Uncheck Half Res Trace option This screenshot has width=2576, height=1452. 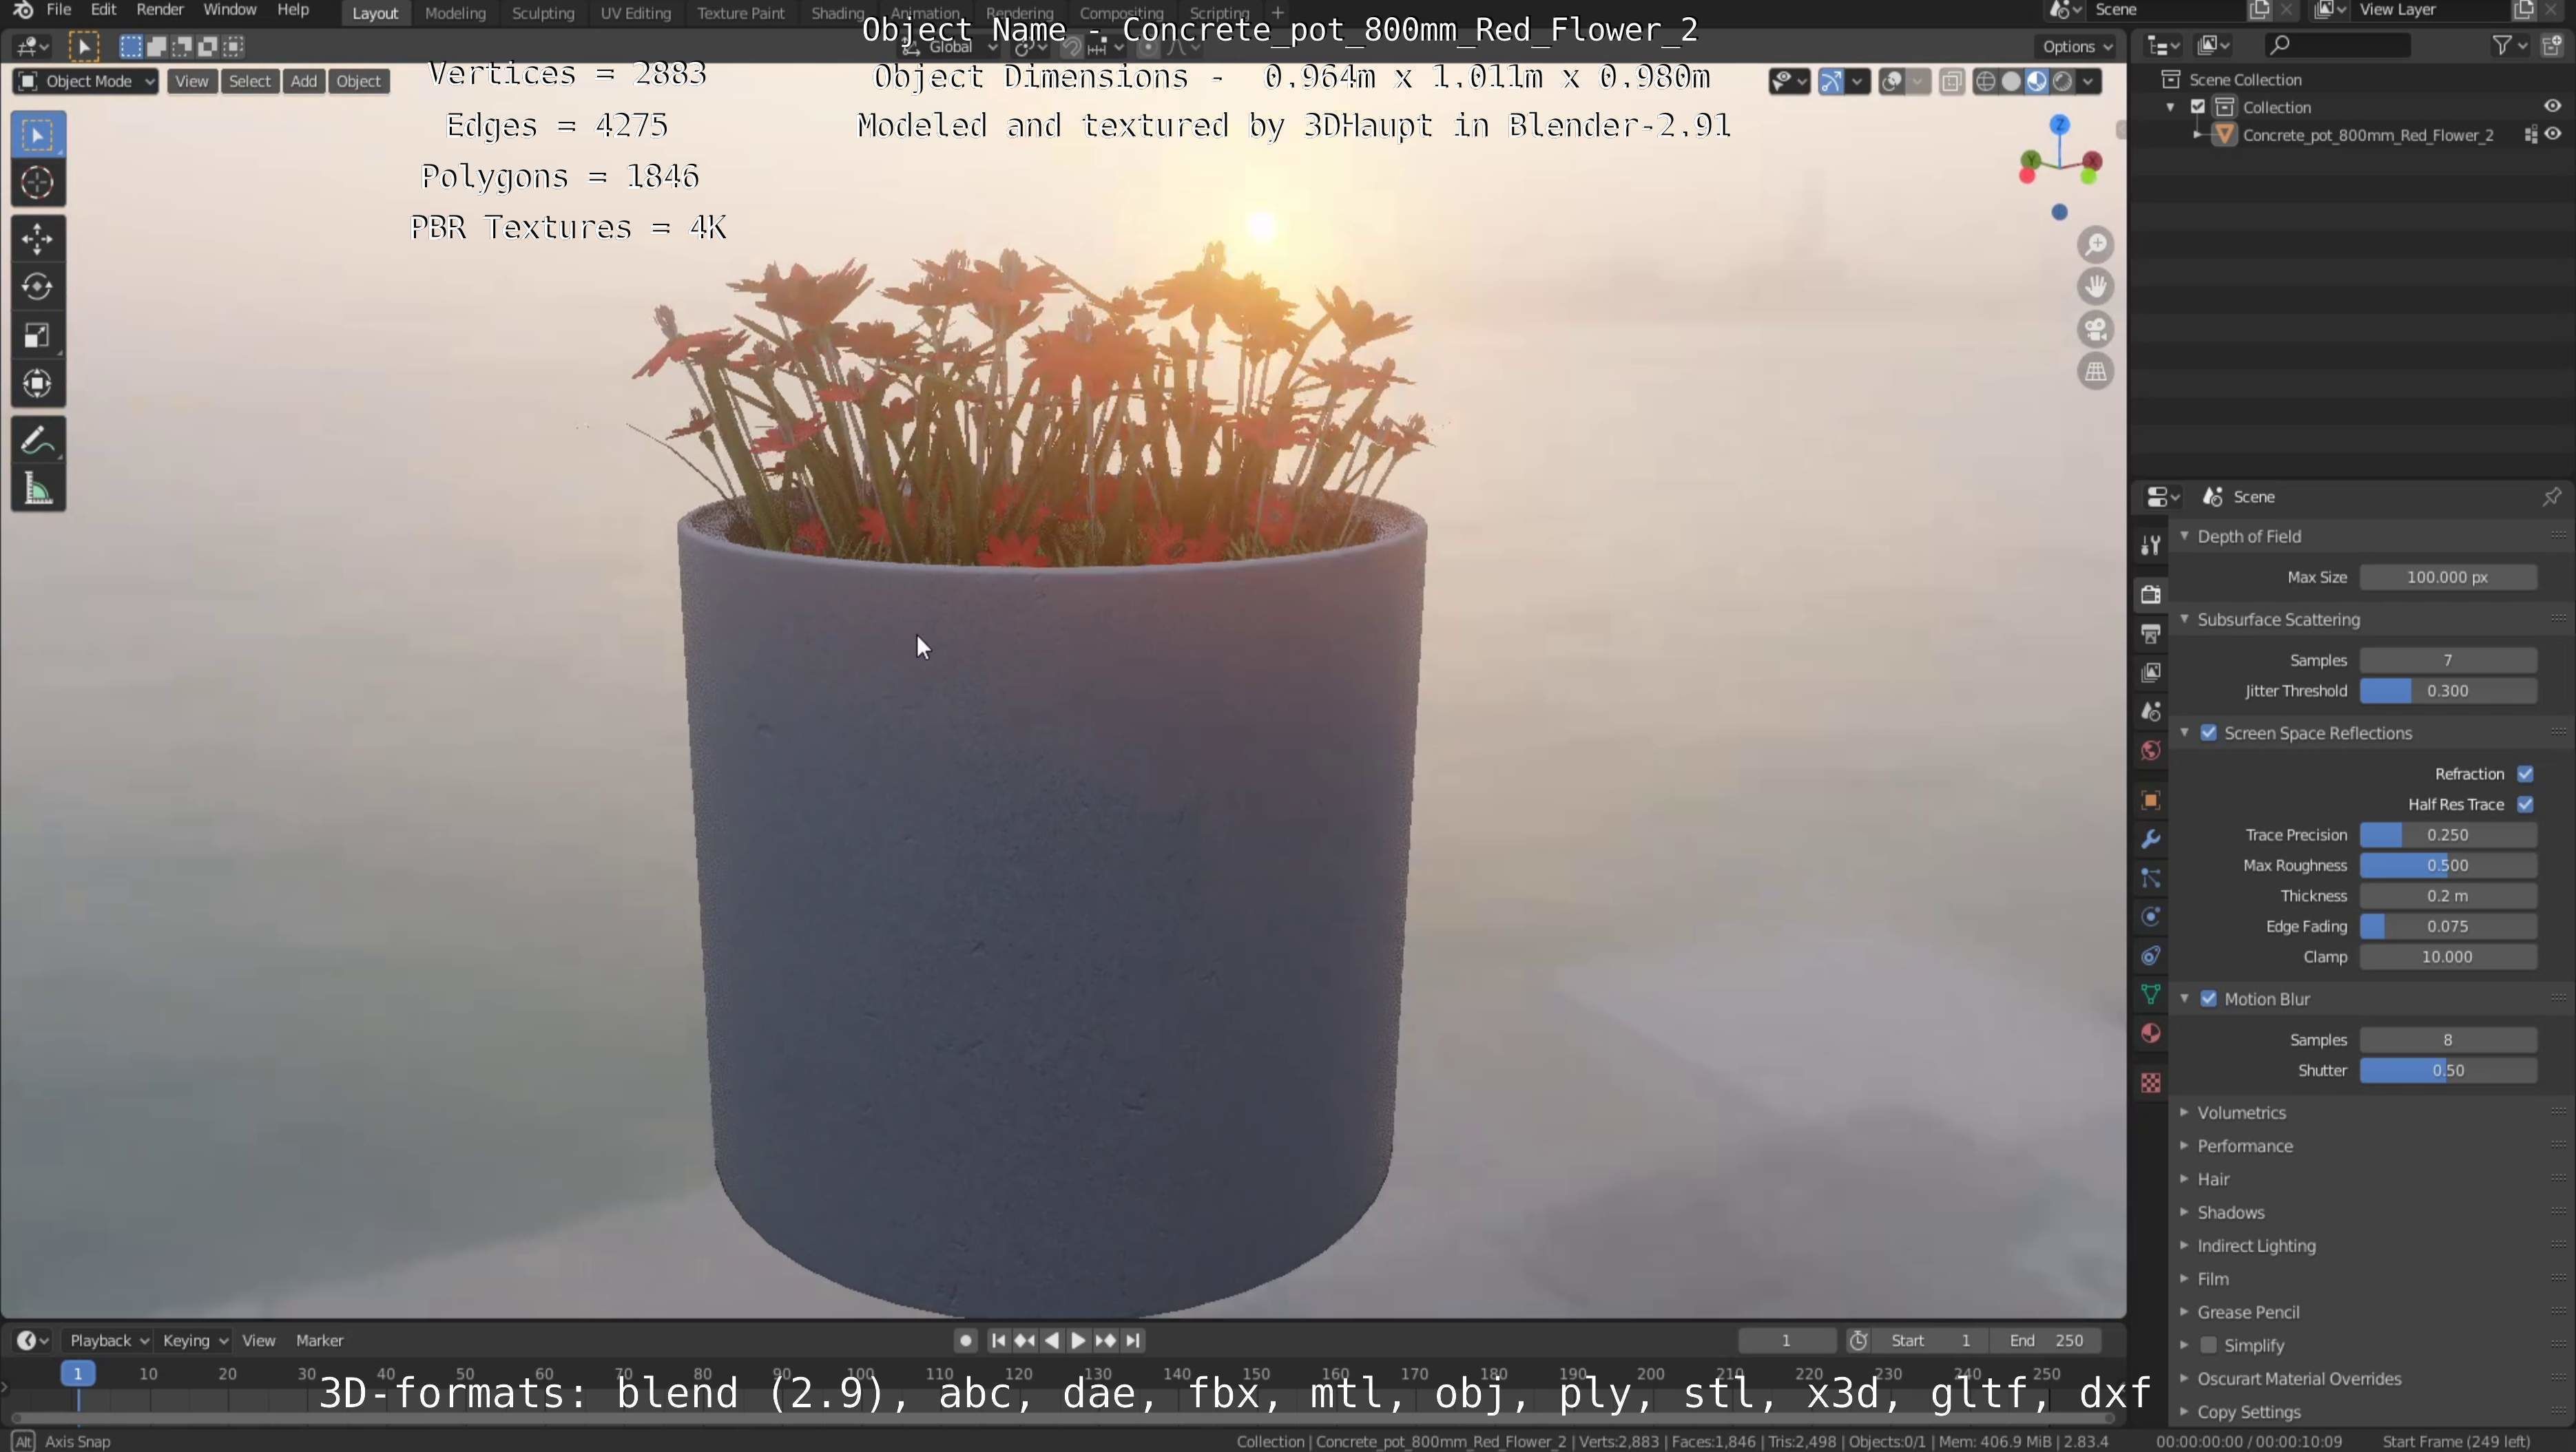coord(2525,804)
